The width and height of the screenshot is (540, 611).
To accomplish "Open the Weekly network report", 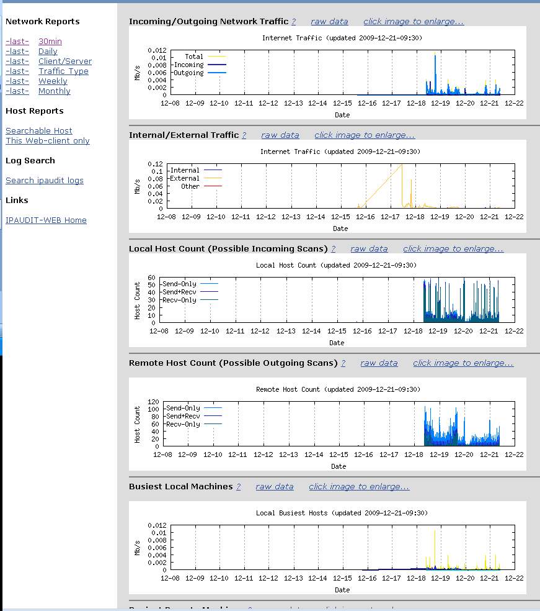I will 53,81.
